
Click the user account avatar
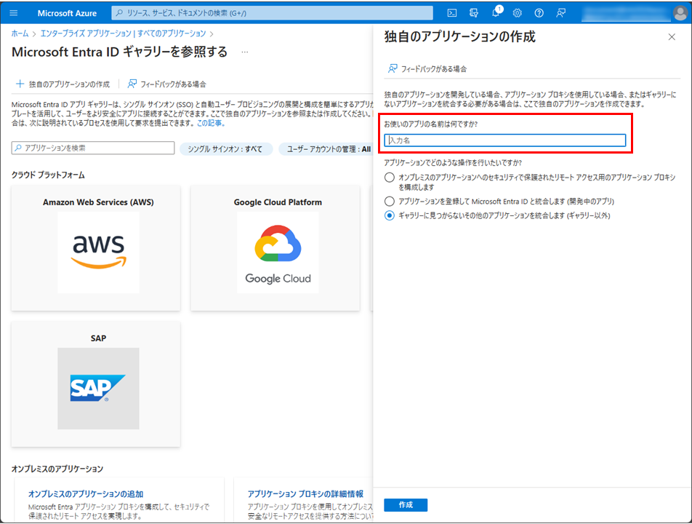(x=679, y=12)
